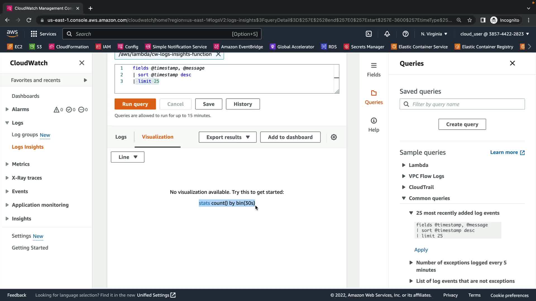536x301 pixels.
Task: Open the visualization settings gear
Action: tap(334, 137)
